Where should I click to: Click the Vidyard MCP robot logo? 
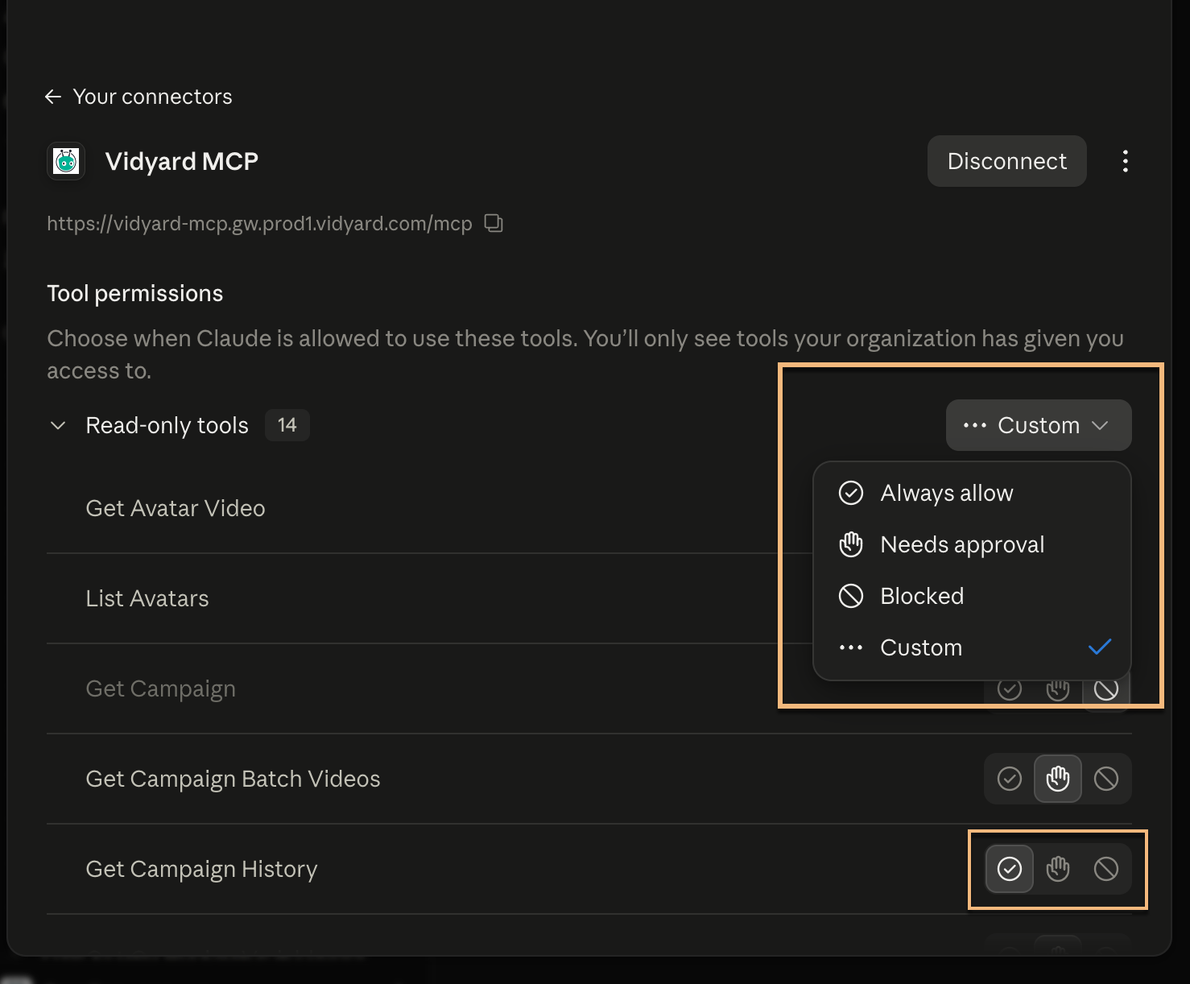tap(66, 161)
